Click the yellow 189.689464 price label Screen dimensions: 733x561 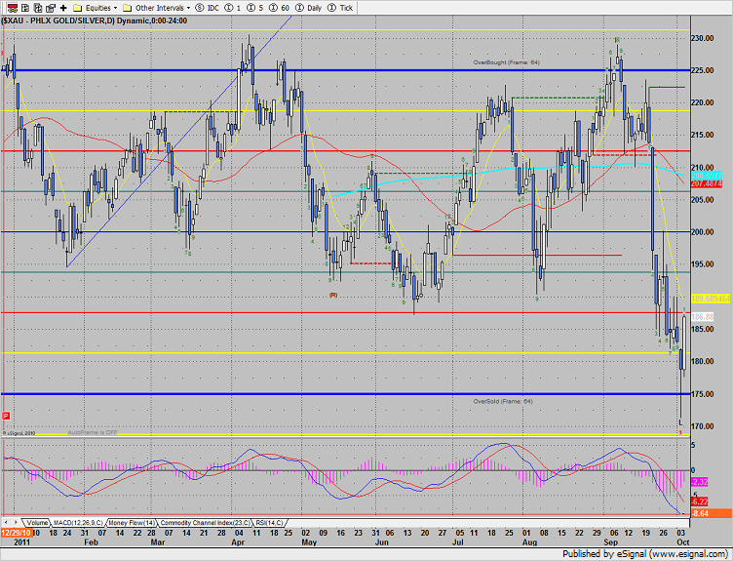(x=711, y=299)
